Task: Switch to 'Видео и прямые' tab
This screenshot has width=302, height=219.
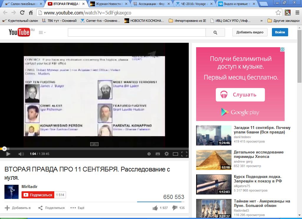Action: (x=237, y=4)
